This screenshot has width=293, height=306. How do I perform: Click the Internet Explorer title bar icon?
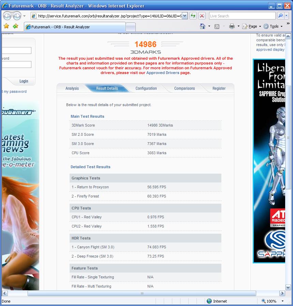[5, 6]
